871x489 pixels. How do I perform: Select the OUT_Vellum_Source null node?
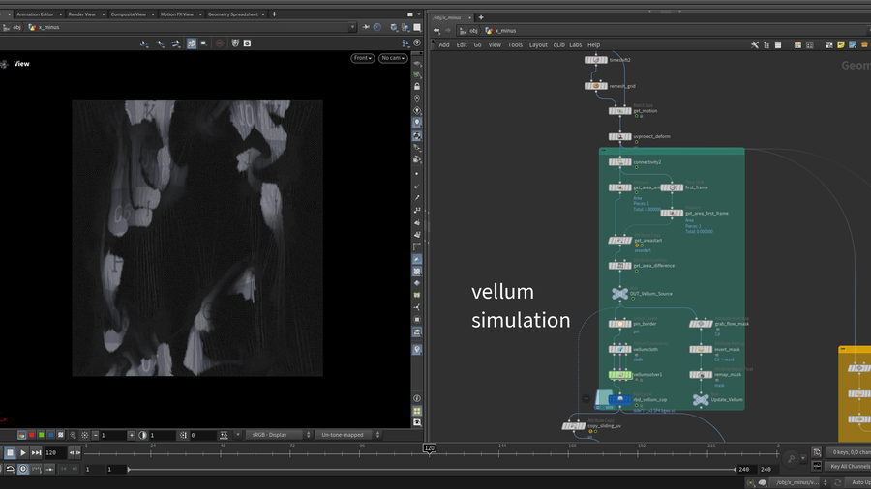pyautogui.click(x=620, y=294)
